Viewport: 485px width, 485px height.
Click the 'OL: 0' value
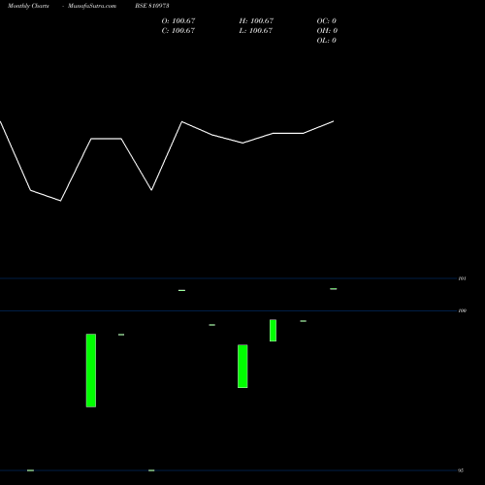point(327,41)
